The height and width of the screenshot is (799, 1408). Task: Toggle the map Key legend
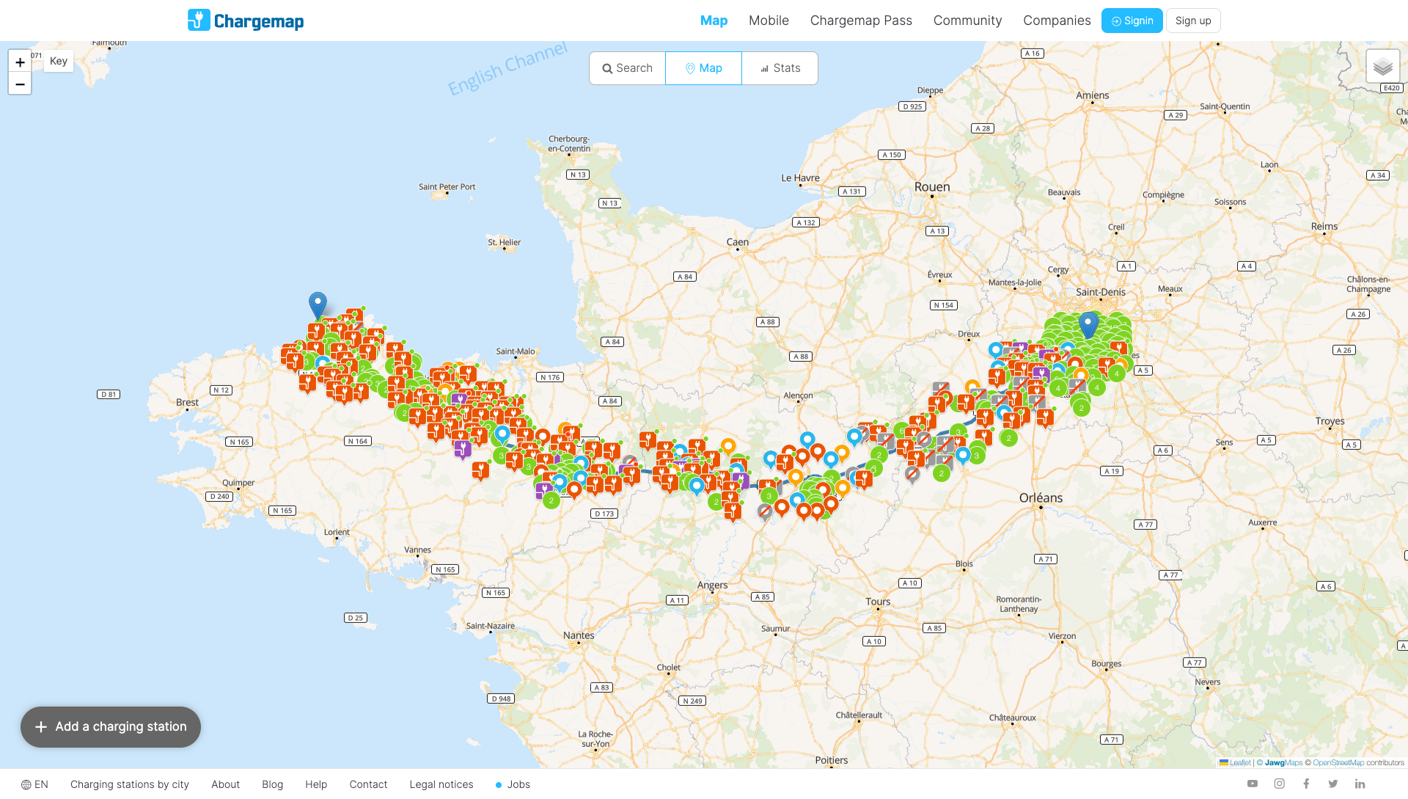coord(59,61)
